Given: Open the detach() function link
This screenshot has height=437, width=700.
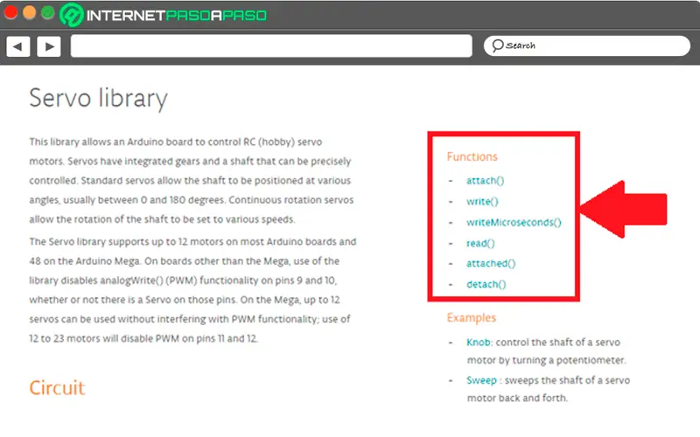Looking at the screenshot, I should coord(486,284).
